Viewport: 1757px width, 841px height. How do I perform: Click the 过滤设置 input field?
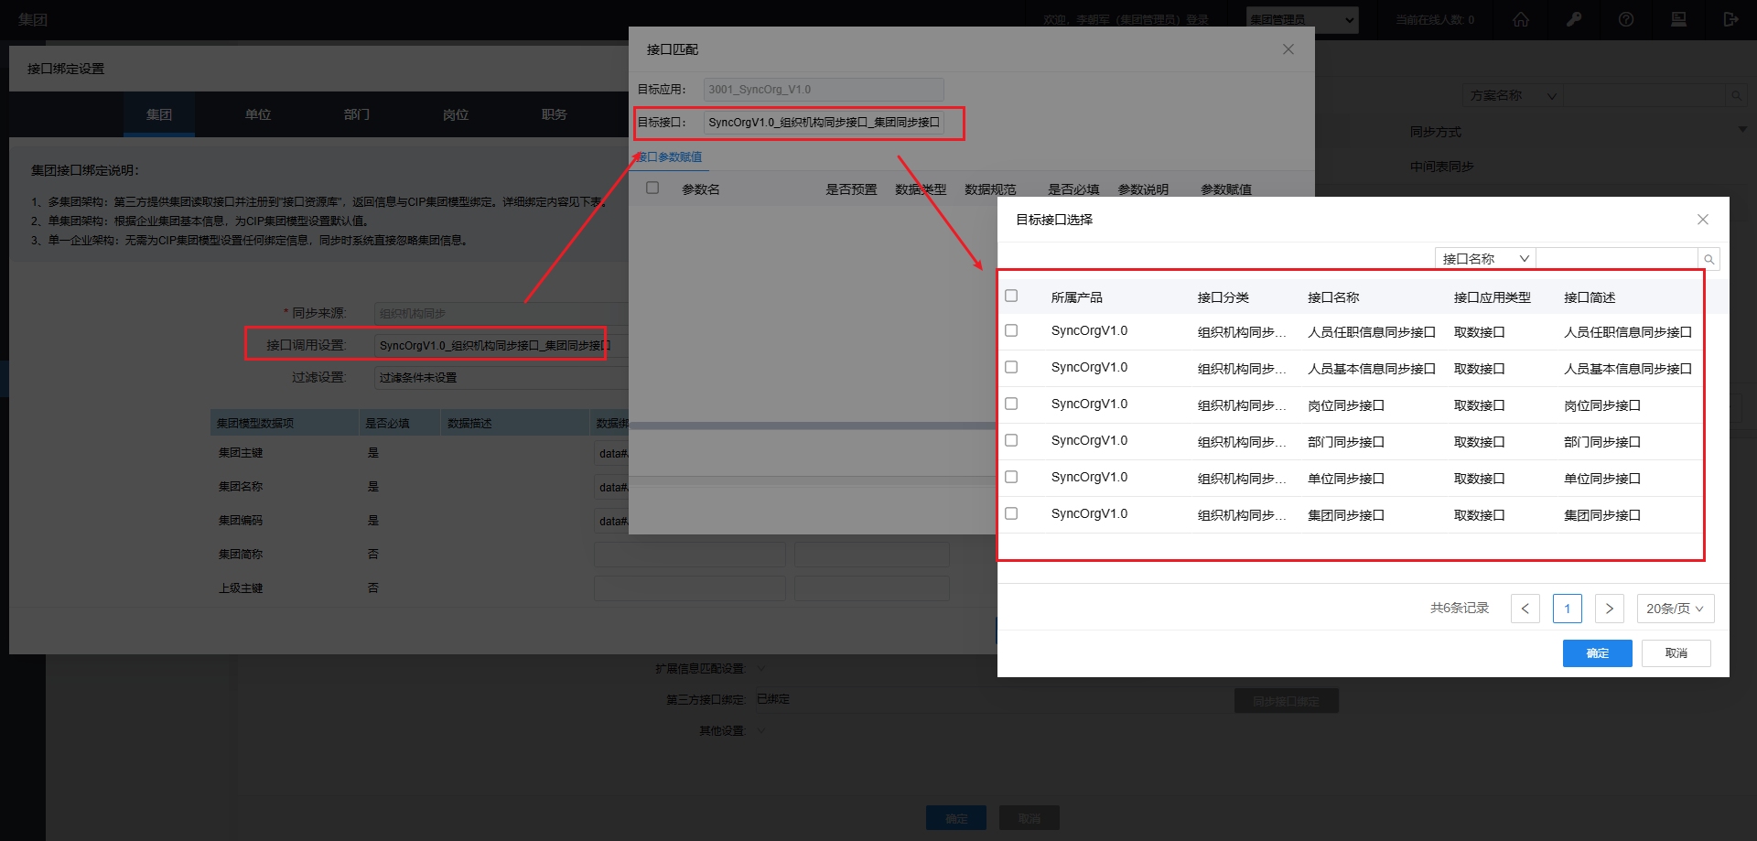pyautogui.click(x=501, y=377)
